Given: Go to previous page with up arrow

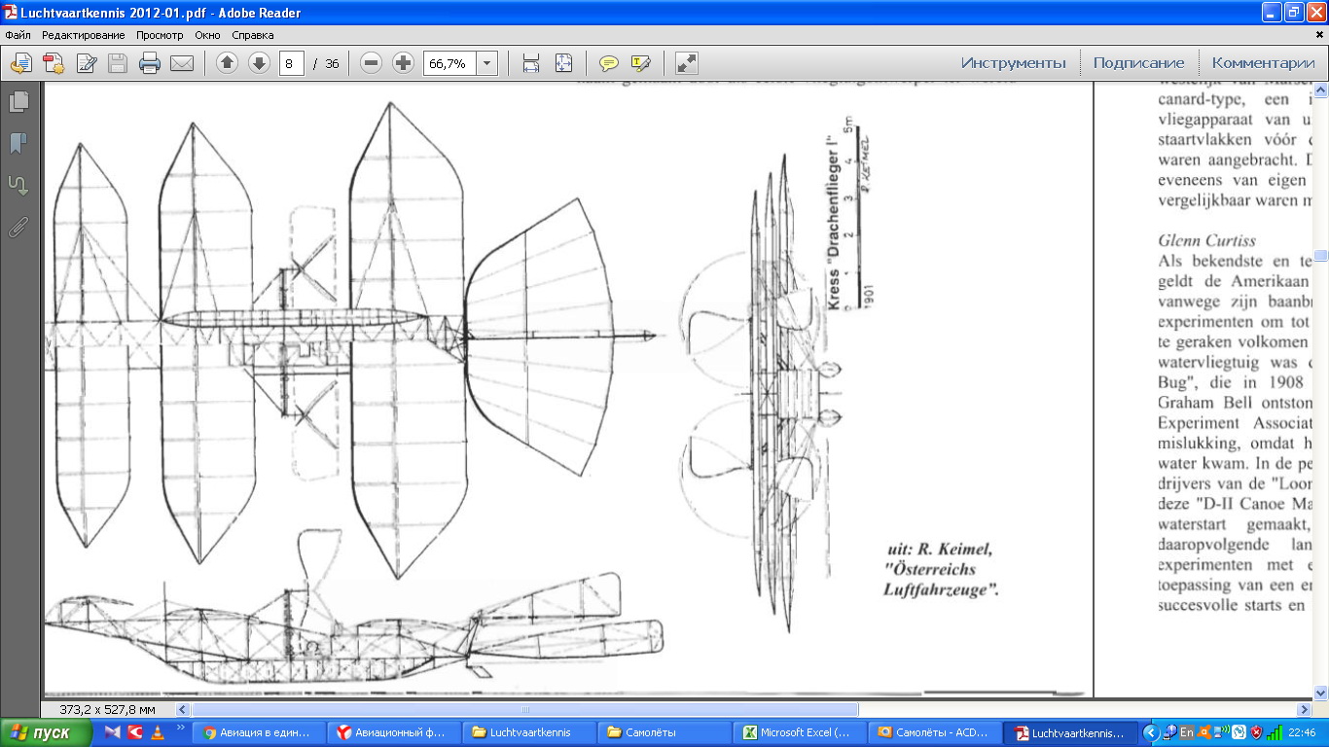Looking at the screenshot, I should [227, 64].
